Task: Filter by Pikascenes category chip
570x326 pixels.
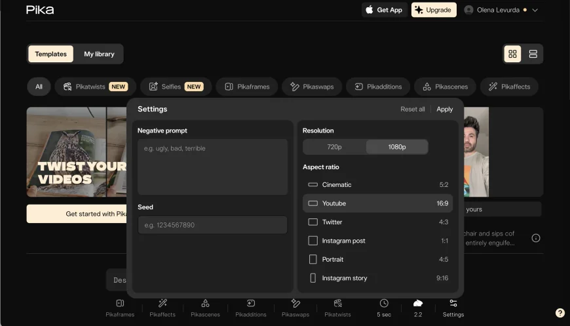Action: point(445,87)
